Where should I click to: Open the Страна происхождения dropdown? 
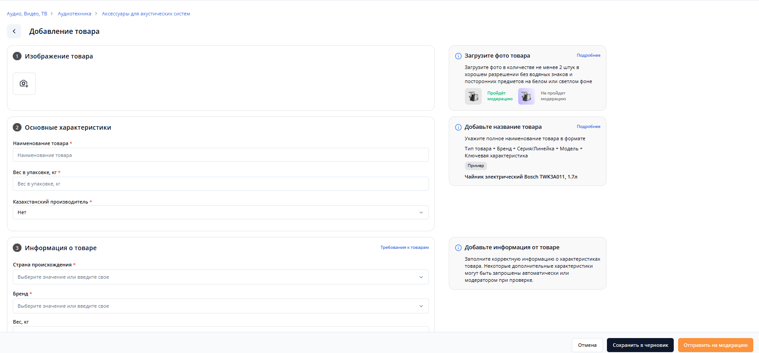(x=221, y=277)
